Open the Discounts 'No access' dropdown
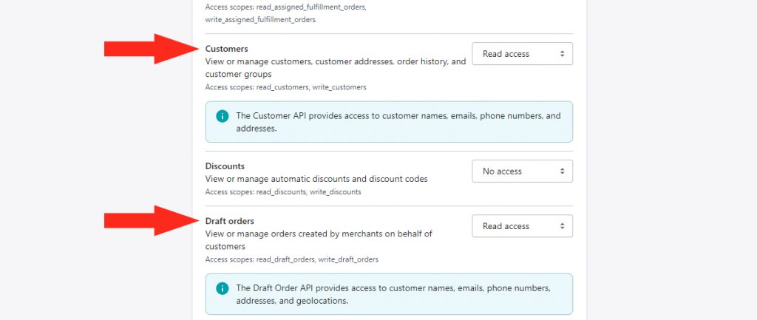Image resolution: width=757 pixels, height=320 pixels. point(523,171)
